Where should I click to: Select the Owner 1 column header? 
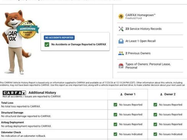pyautogui.click(x=128, y=94)
